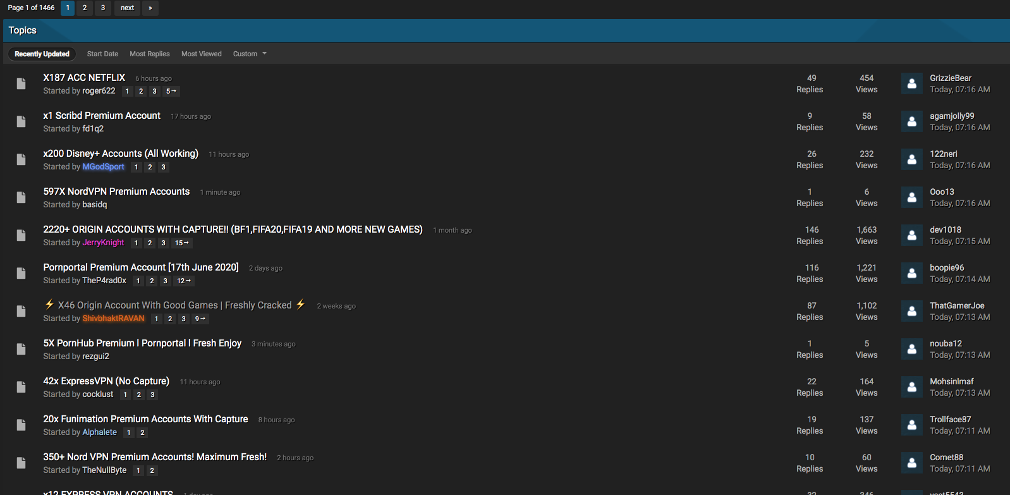This screenshot has height=495, width=1010.
Task: Open agamjolly99's avatar icon
Action: coord(911,121)
